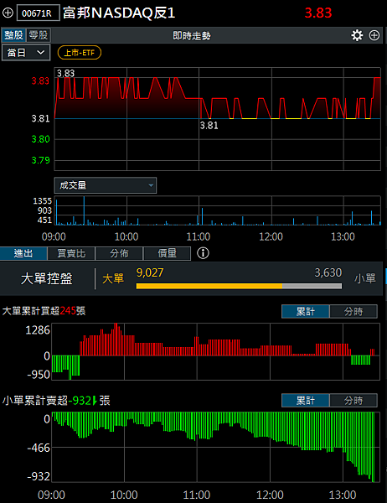This screenshot has width=387, height=503.
Task: Select the 買賣比 tab
Action: click(71, 253)
